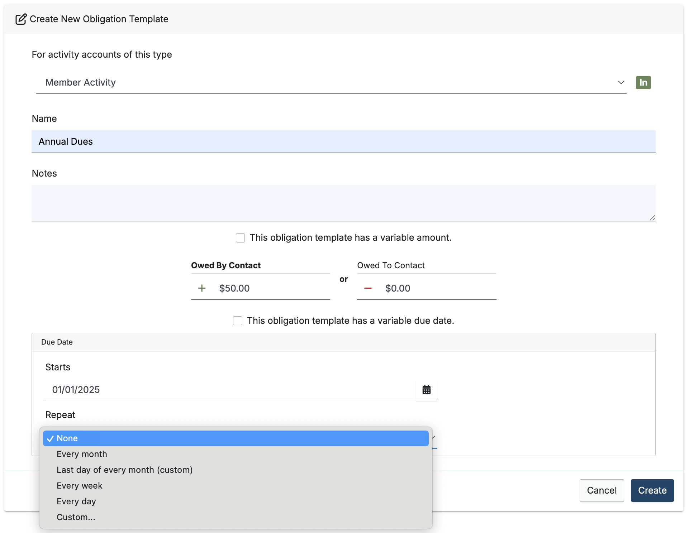
Task: Click the red minus icon for Owed To Contact
Action: [368, 288]
